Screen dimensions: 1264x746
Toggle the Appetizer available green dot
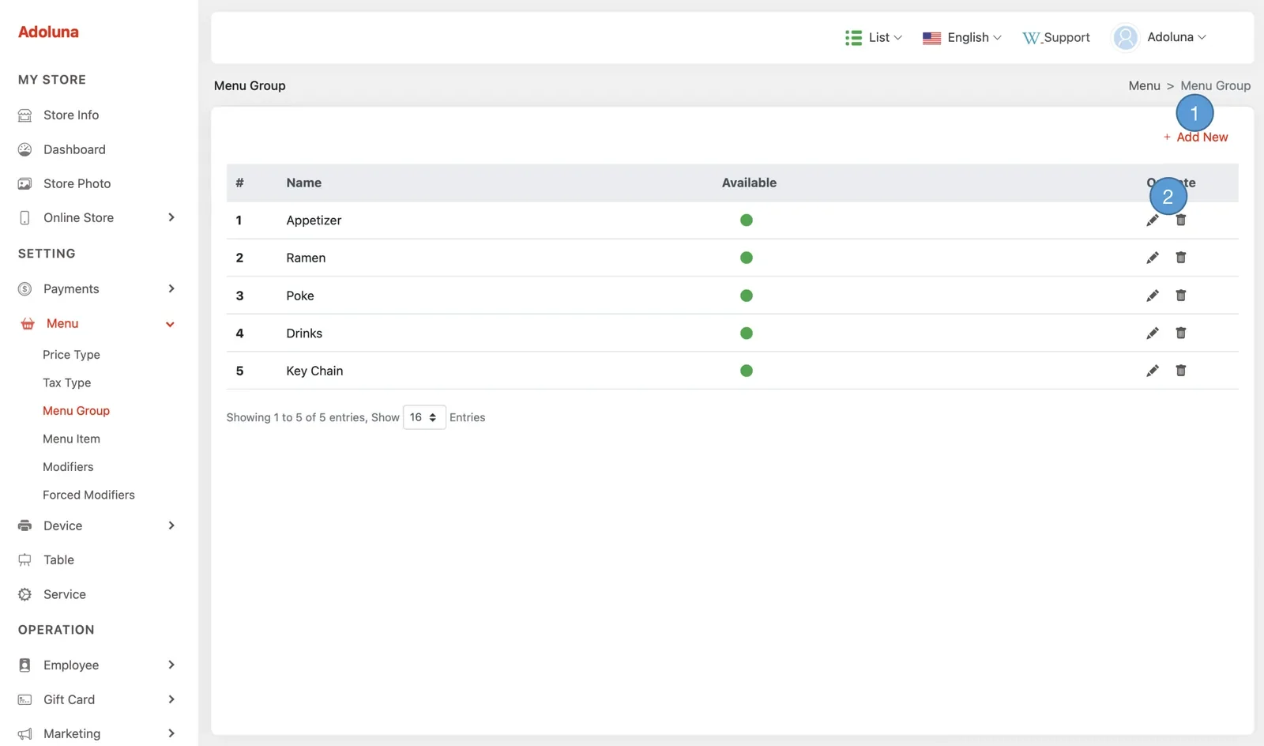(747, 220)
